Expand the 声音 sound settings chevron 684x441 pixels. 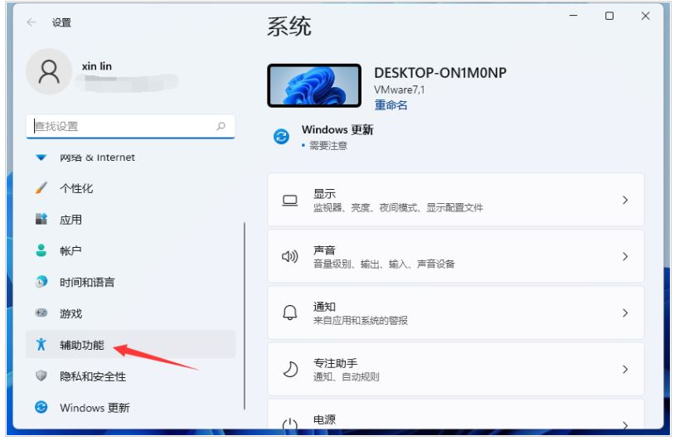625,256
